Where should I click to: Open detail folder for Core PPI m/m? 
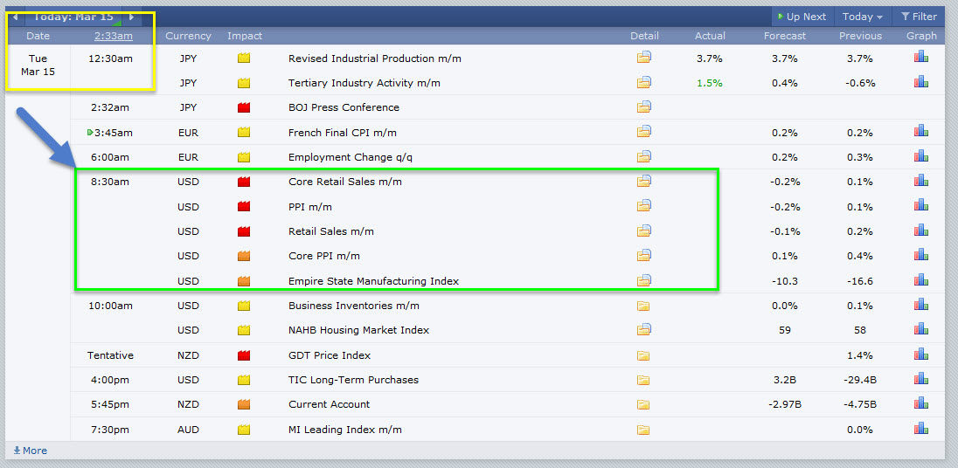pos(644,256)
